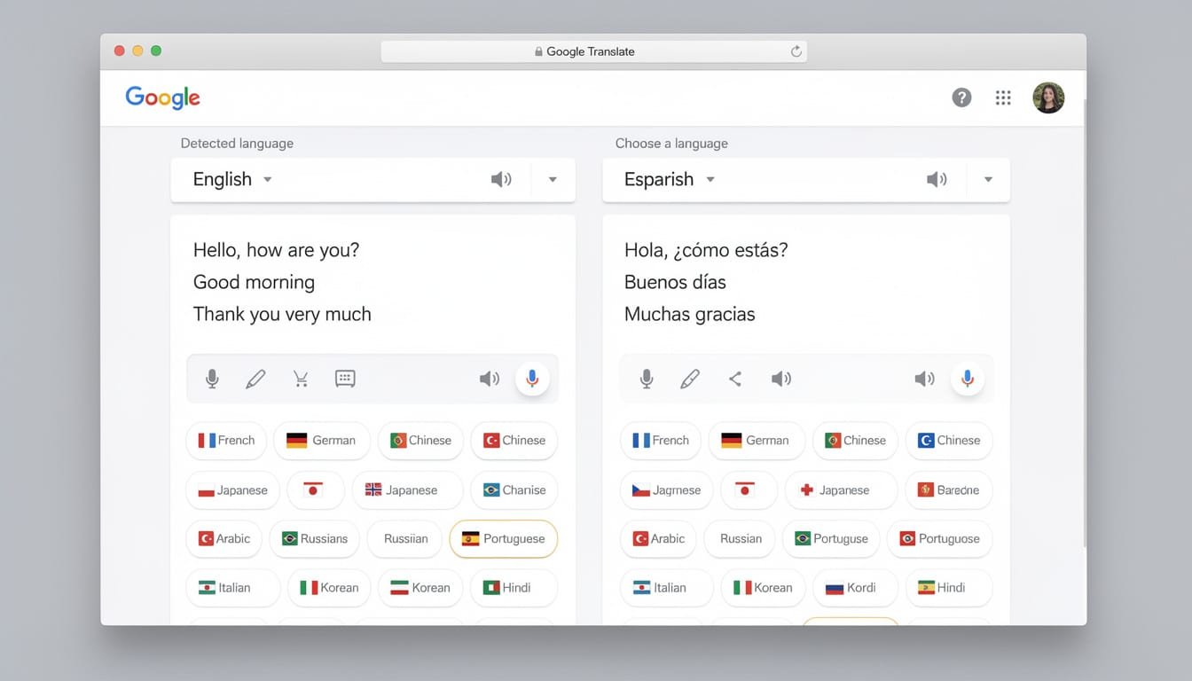Click the Google apps grid icon
Screen dimensions: 1192x681
click(x=1003, y=98)
